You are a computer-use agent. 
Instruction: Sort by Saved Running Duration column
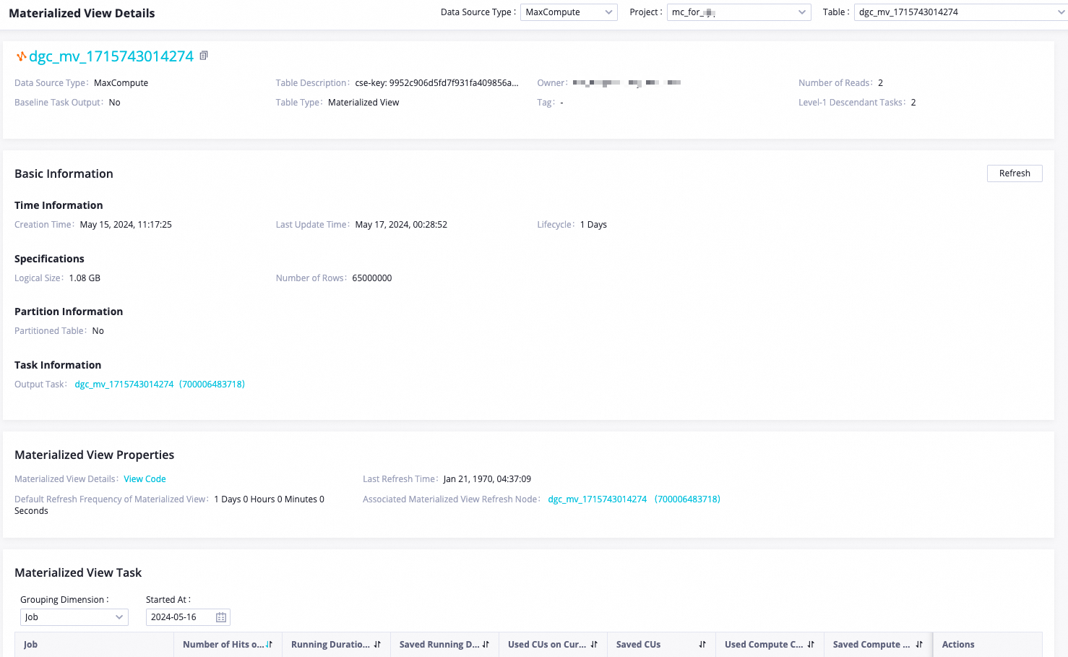pyautogui.click(x=486, y=645)
